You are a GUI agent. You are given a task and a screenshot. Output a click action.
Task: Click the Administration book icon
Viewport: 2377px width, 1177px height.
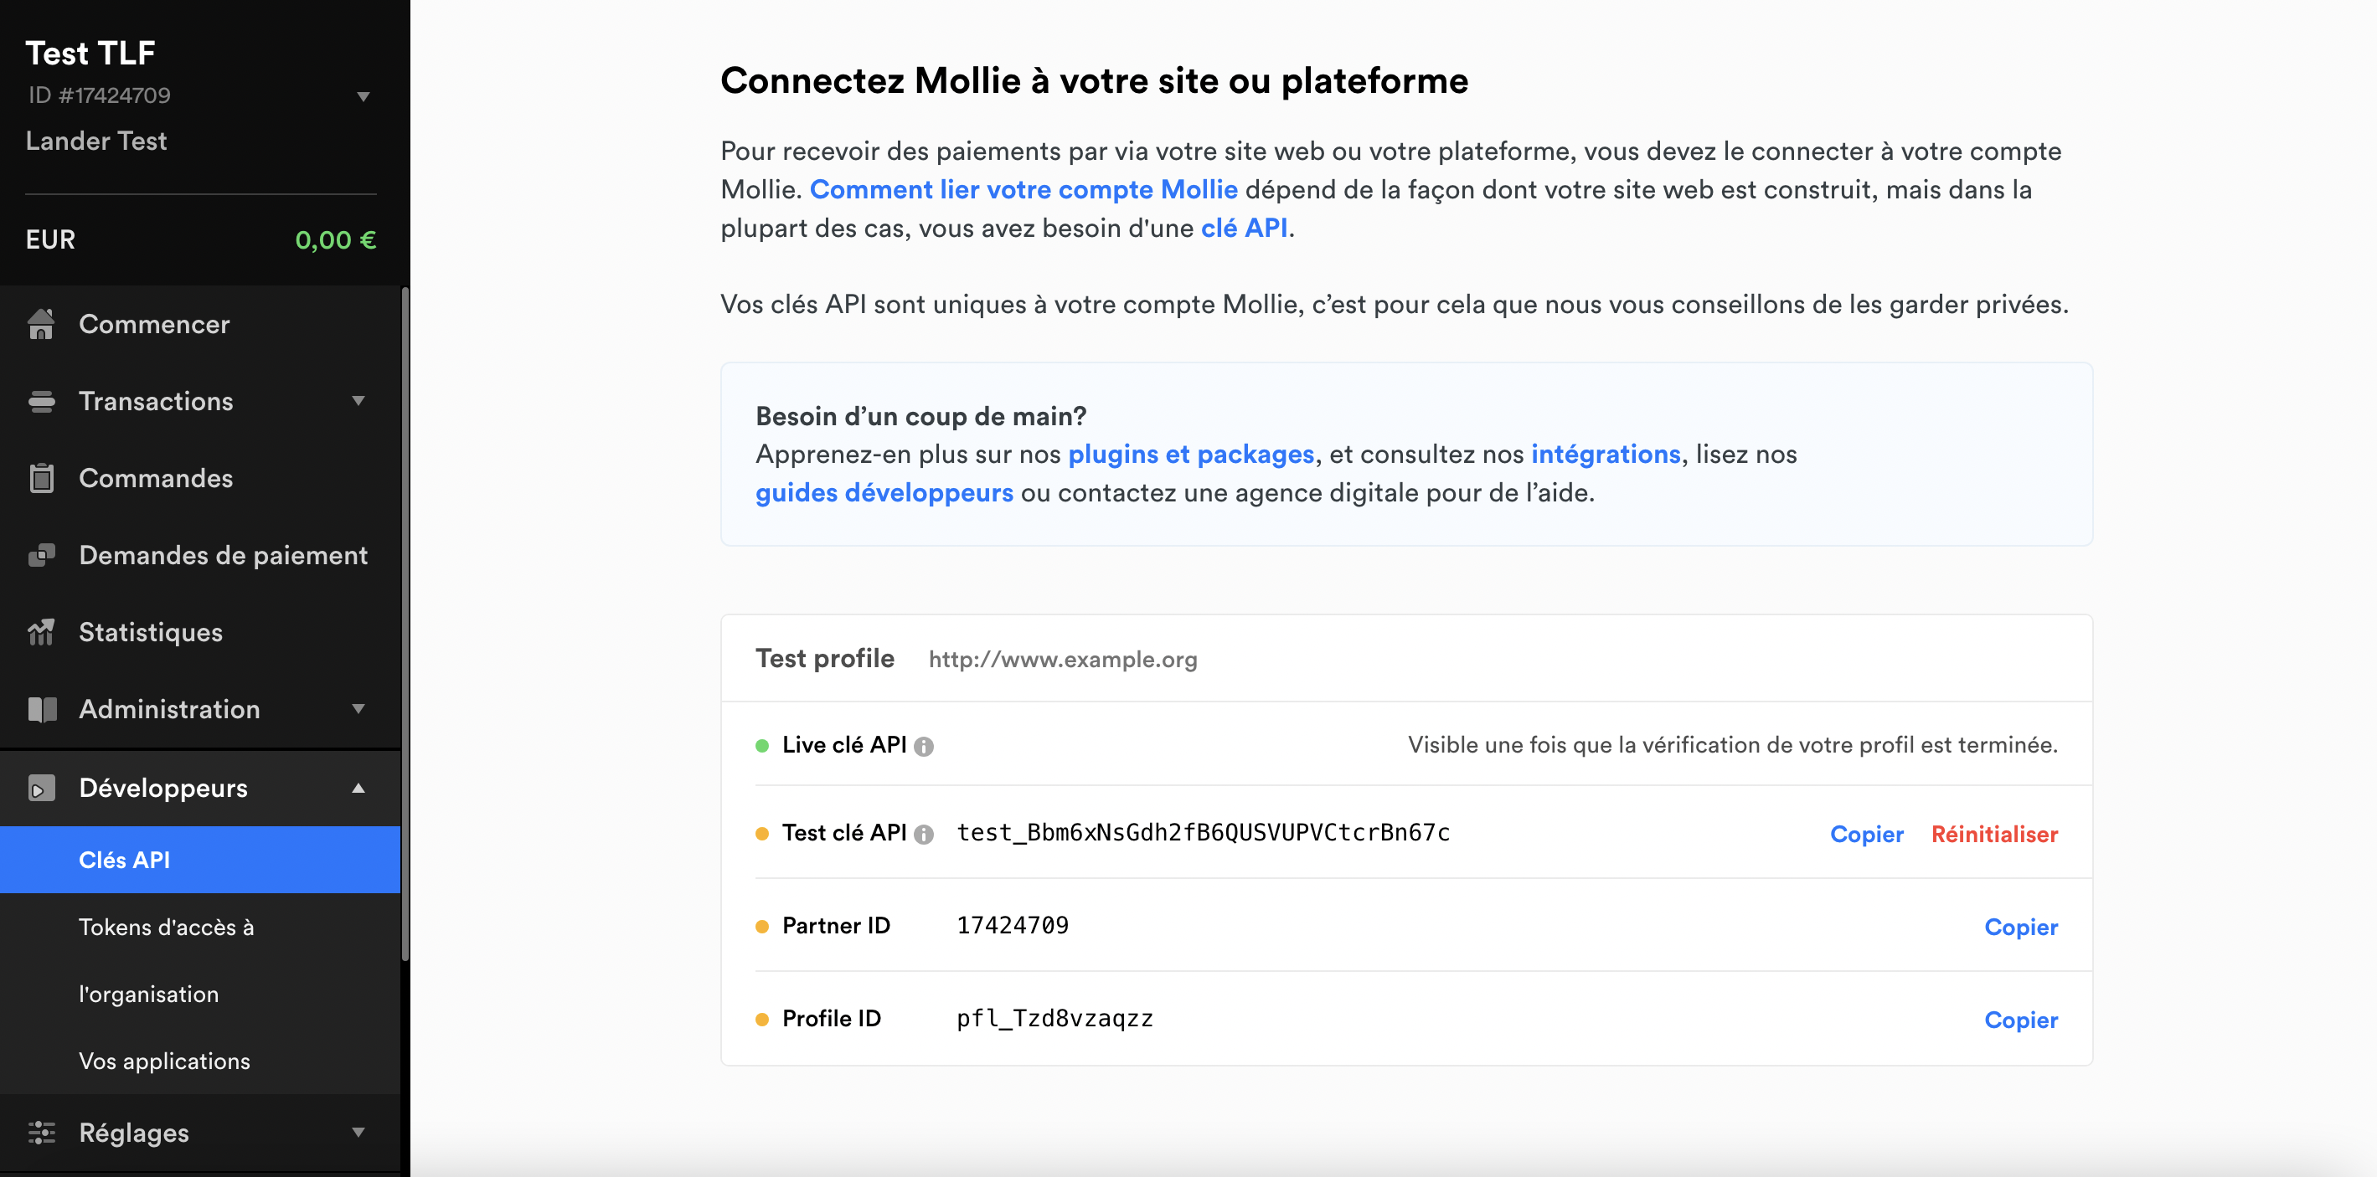click(x=42, y=709)
